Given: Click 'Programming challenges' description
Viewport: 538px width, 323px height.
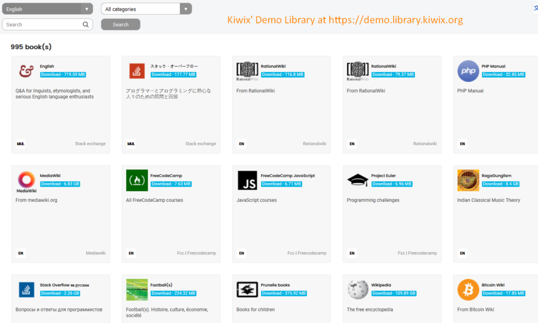Looking at the screenshot, I should [373, 200].
